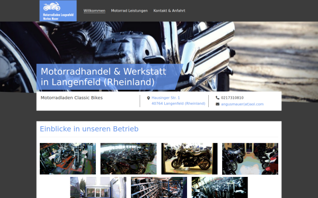Click the Motorradladen Langenfeld logo
Screen dimensions: 318x198
pos(58,11)
